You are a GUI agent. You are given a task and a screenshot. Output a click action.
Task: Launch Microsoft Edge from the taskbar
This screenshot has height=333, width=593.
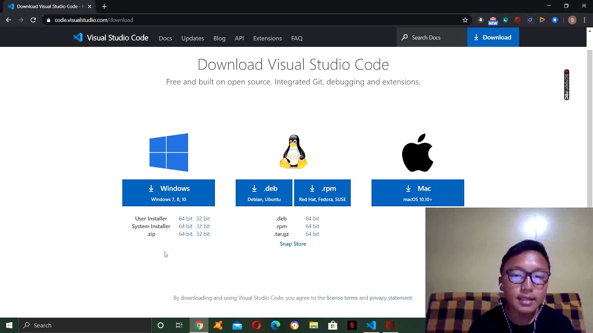[x=275, y=325]
